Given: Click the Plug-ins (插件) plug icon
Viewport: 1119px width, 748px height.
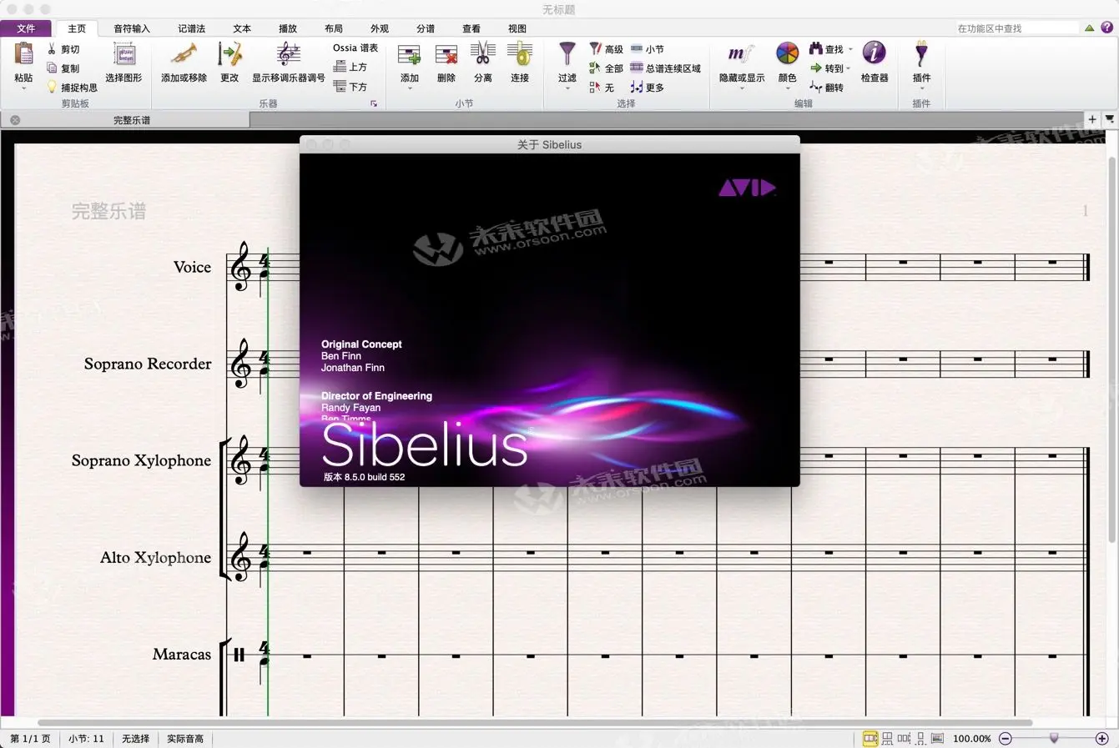Looking at the screenshot, I should [921, 54].
